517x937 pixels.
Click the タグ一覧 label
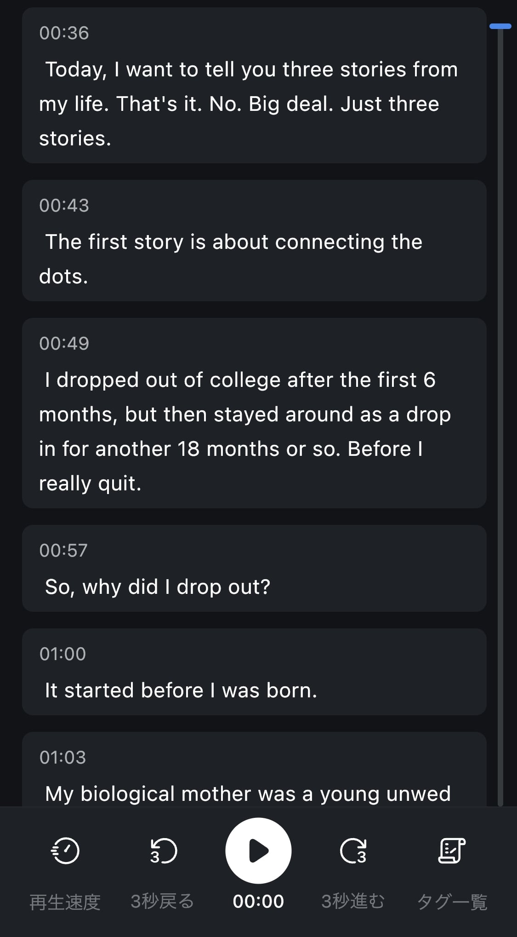pos(452,902)
